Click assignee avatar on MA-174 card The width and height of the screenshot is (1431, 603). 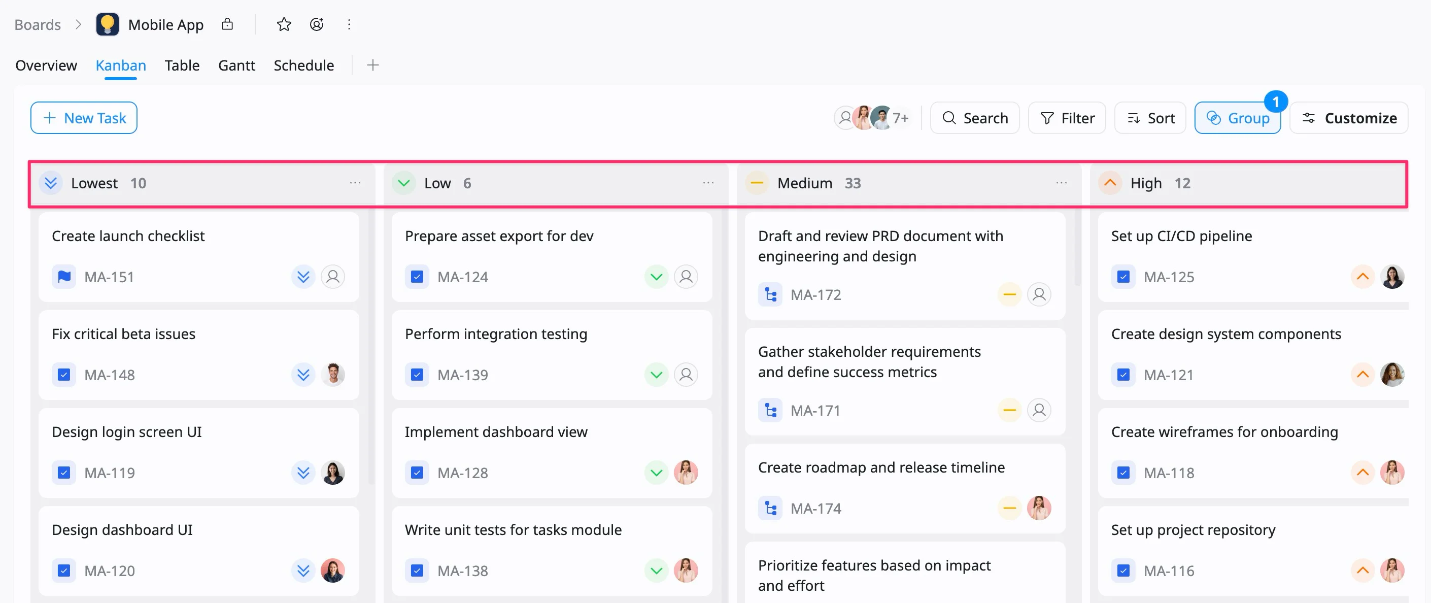1039,508
